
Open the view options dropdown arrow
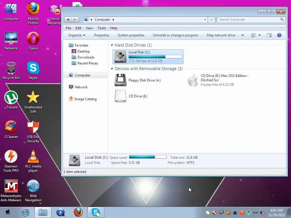(259, 35)
